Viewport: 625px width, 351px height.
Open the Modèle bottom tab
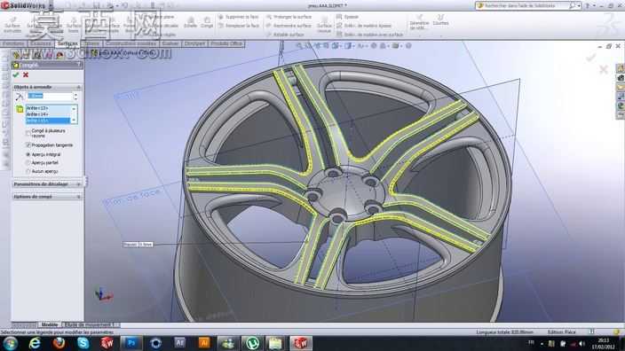pyautogui.click(x=50, y=324)
